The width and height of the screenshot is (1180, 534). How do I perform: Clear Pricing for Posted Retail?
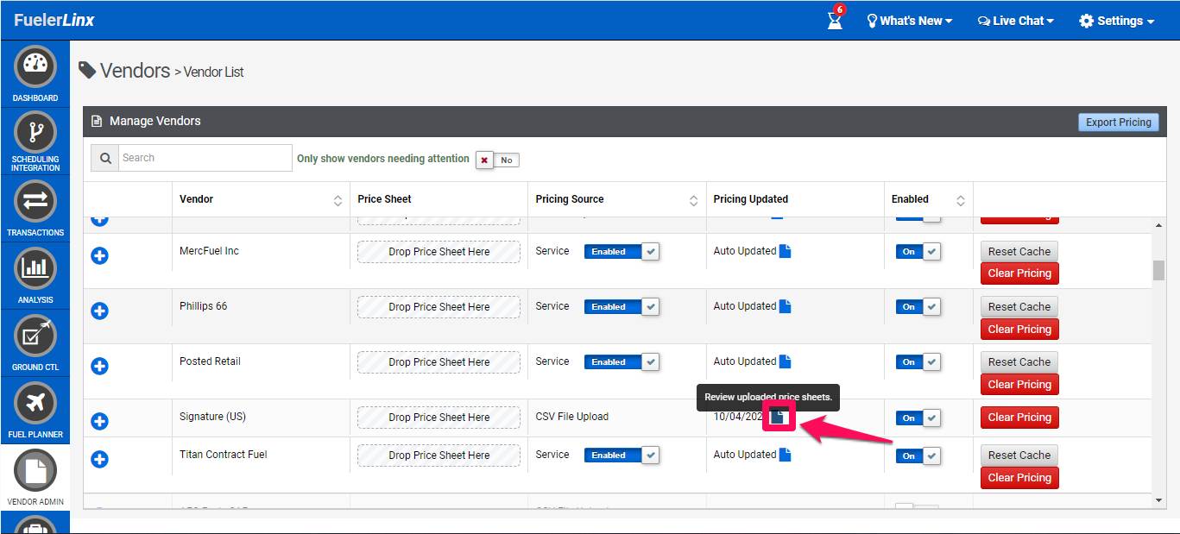click(x=1019, y=385)
